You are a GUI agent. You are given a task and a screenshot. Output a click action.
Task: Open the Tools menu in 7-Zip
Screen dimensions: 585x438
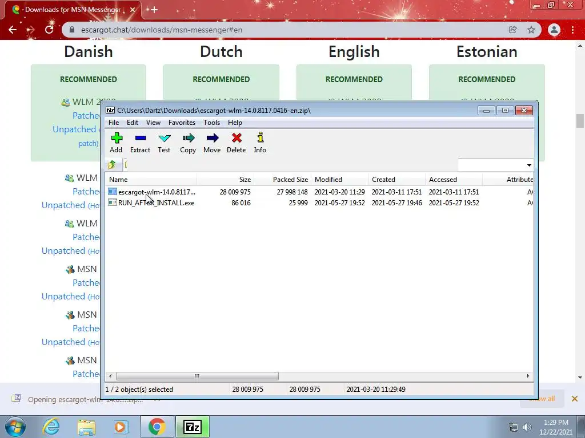coord(211,123)
